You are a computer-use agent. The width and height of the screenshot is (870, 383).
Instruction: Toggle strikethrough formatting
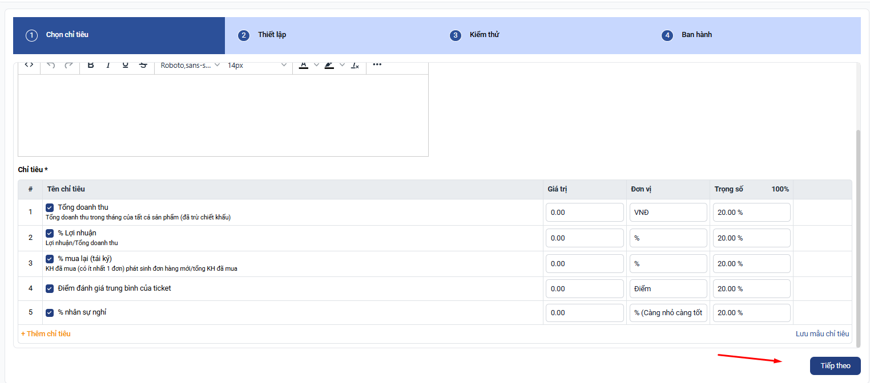click(x=143, y=65)
